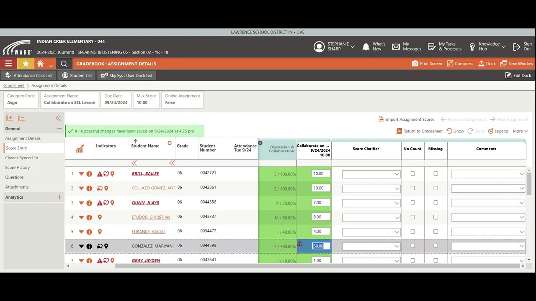
Task: Click Return to Gradesheet
Action: [x=419, y=131]
